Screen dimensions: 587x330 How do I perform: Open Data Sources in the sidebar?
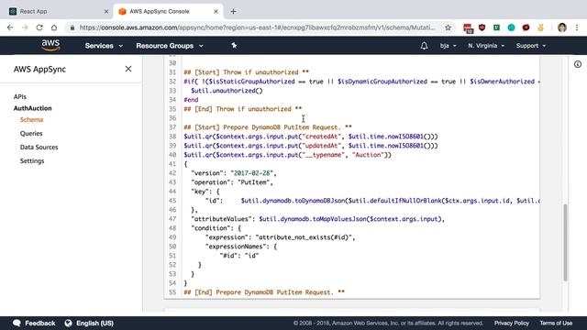pyautogui.click(x=39, y=147)
